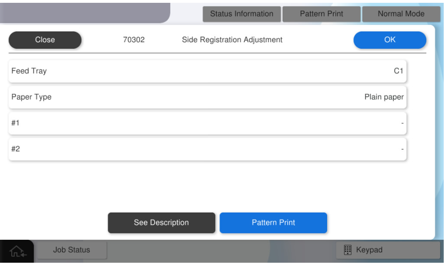Open Job Status in bottom bar
The image size is (447, 266).
pos(71,250)
